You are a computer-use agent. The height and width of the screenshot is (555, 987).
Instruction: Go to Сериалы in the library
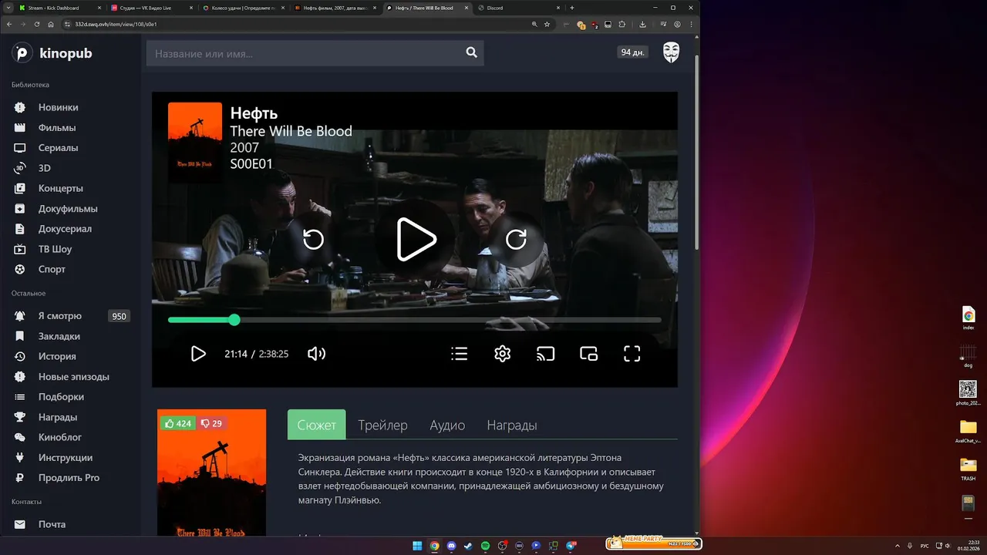pyautogui.click(x=58, y=148)
